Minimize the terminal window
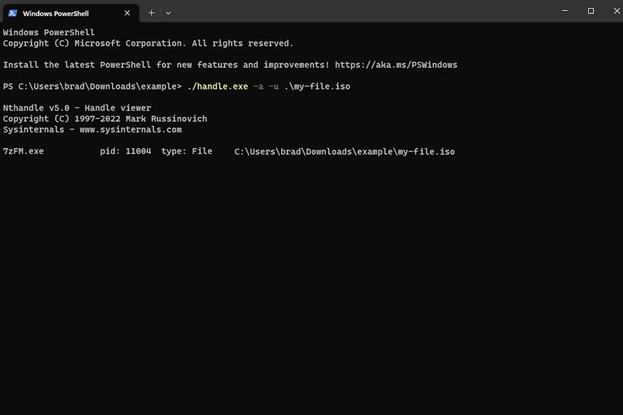This screenshot has width=623, height=415. [x=565, y=11]
